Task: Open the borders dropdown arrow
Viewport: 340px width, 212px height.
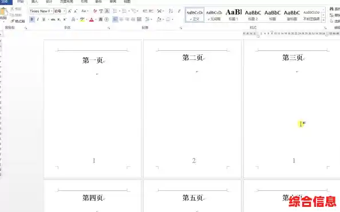Action: tap(172, 19)
